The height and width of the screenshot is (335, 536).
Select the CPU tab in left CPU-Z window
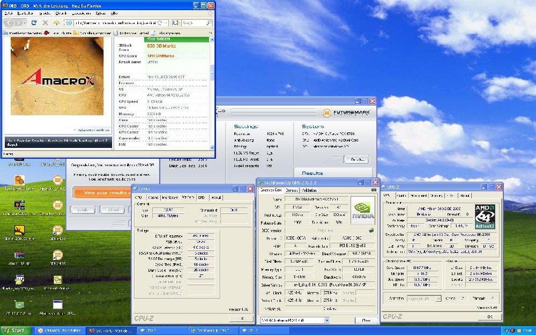click(138, 198)
